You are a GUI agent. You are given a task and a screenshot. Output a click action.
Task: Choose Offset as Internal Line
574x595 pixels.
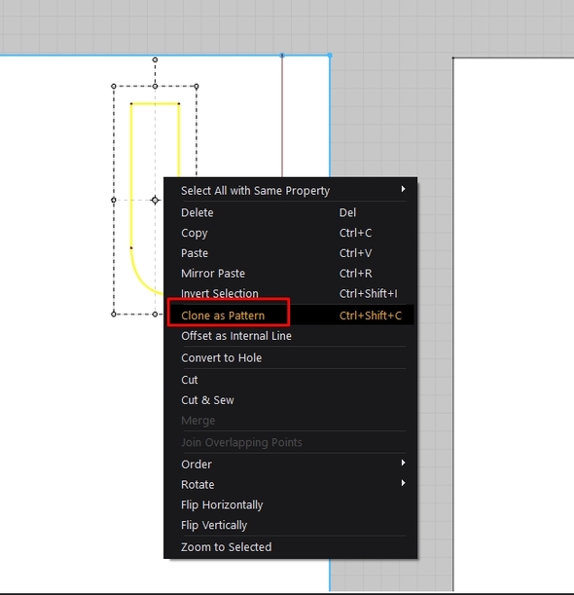(291, 336)
